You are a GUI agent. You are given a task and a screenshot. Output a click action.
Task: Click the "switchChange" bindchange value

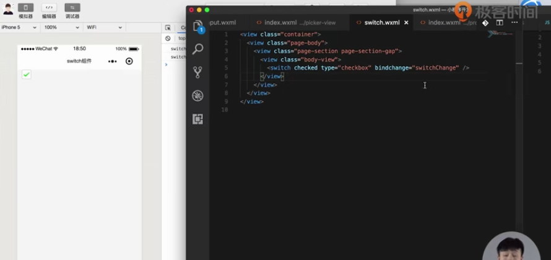coord(437,68)
